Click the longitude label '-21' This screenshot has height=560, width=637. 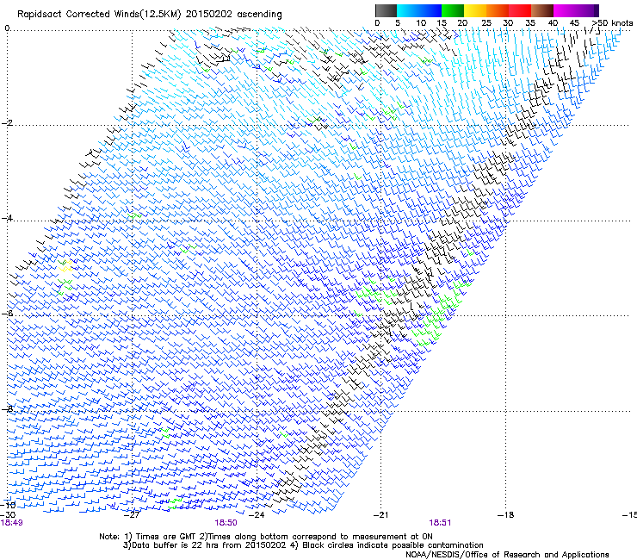pyautogui.click(x=380, y=515)
